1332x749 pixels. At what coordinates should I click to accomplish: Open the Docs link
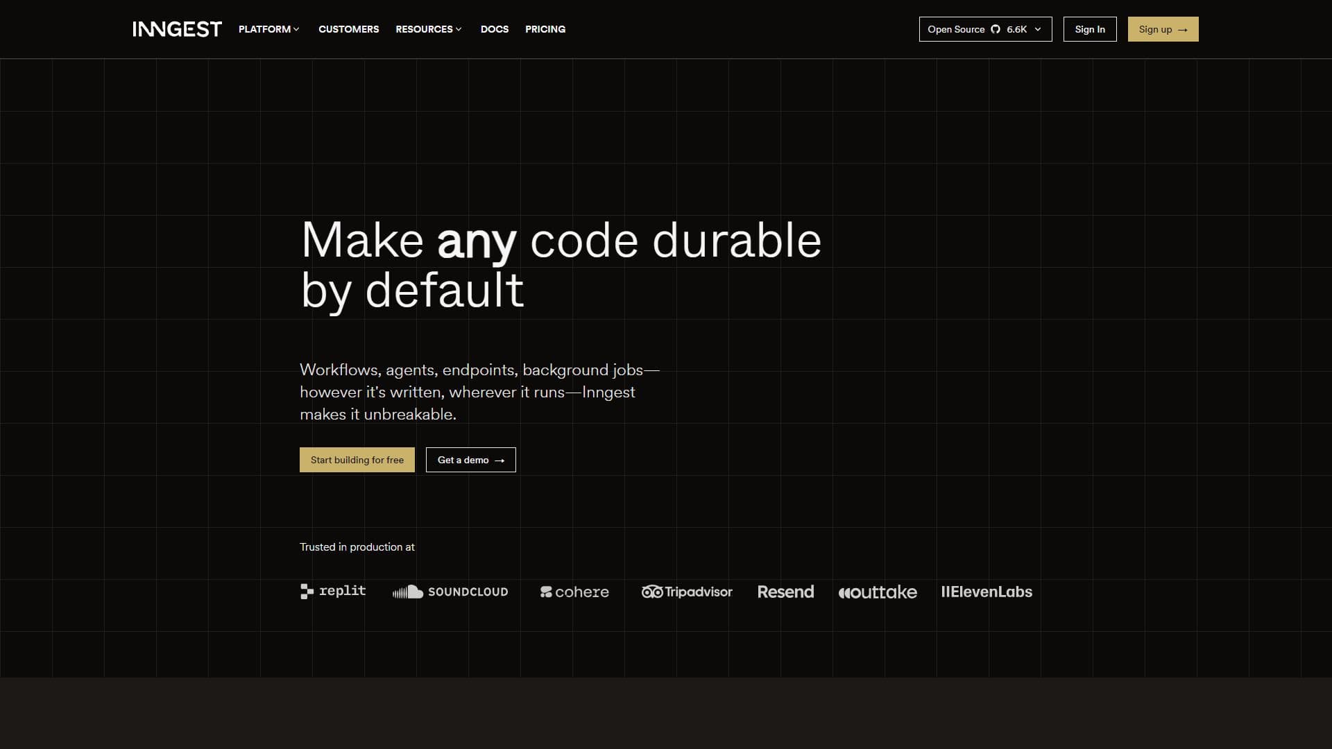click(495, 29)
